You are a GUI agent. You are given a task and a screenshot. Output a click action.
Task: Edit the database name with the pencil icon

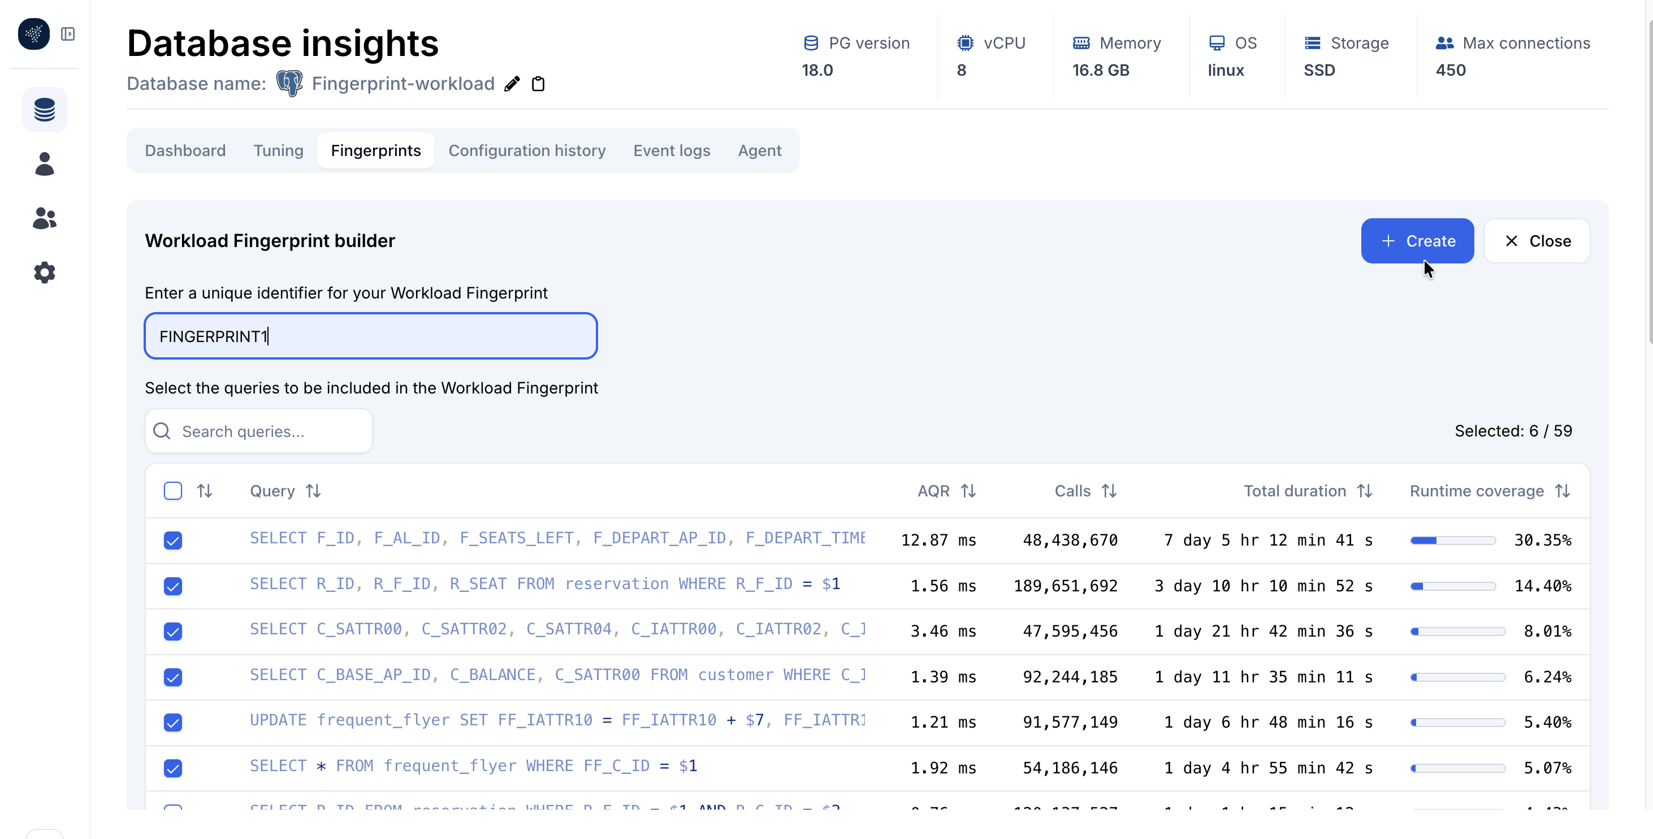coord(512,84)
